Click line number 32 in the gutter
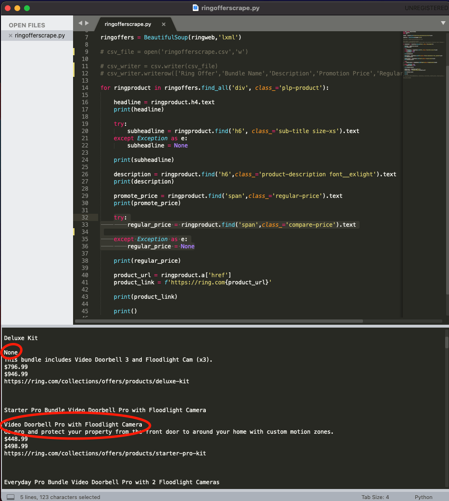This screenshot has height=501, width=449. point(85,218)
